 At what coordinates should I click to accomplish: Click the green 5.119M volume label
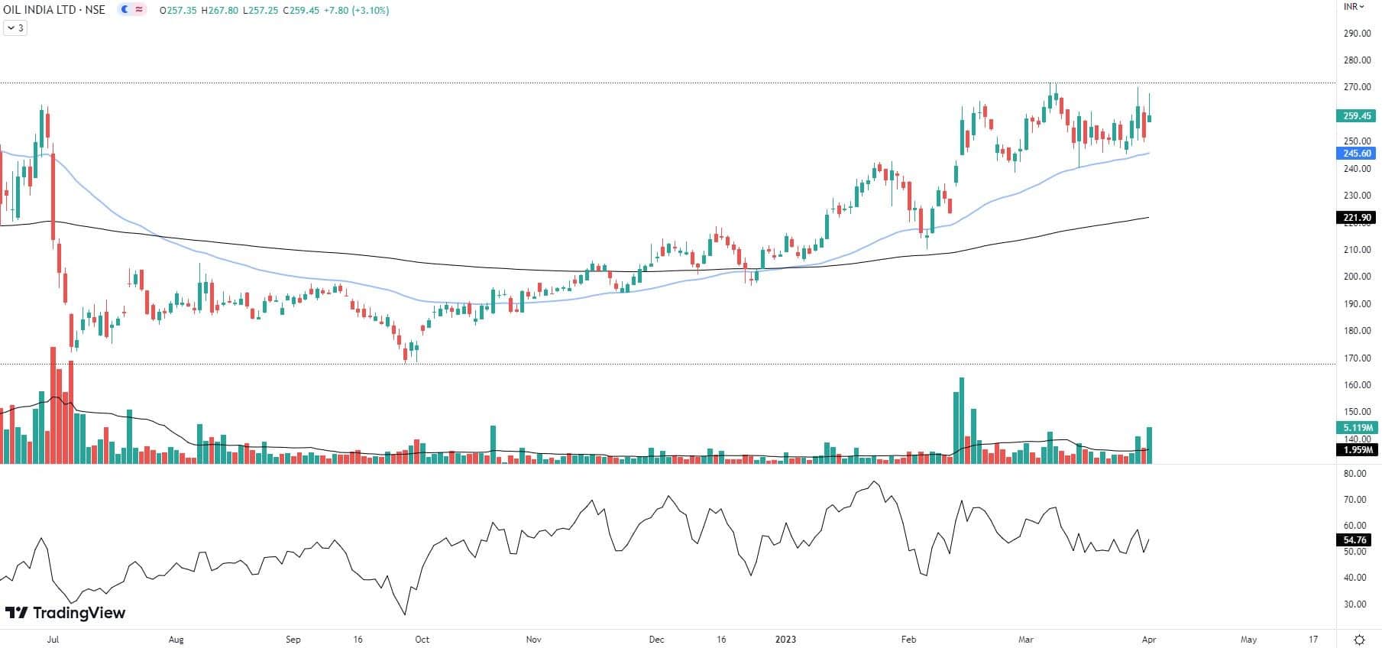pyautogui.click(x=1357, y=428)
